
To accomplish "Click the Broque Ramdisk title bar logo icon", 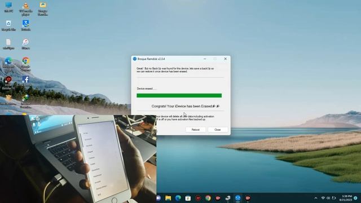I will point(135,59).
